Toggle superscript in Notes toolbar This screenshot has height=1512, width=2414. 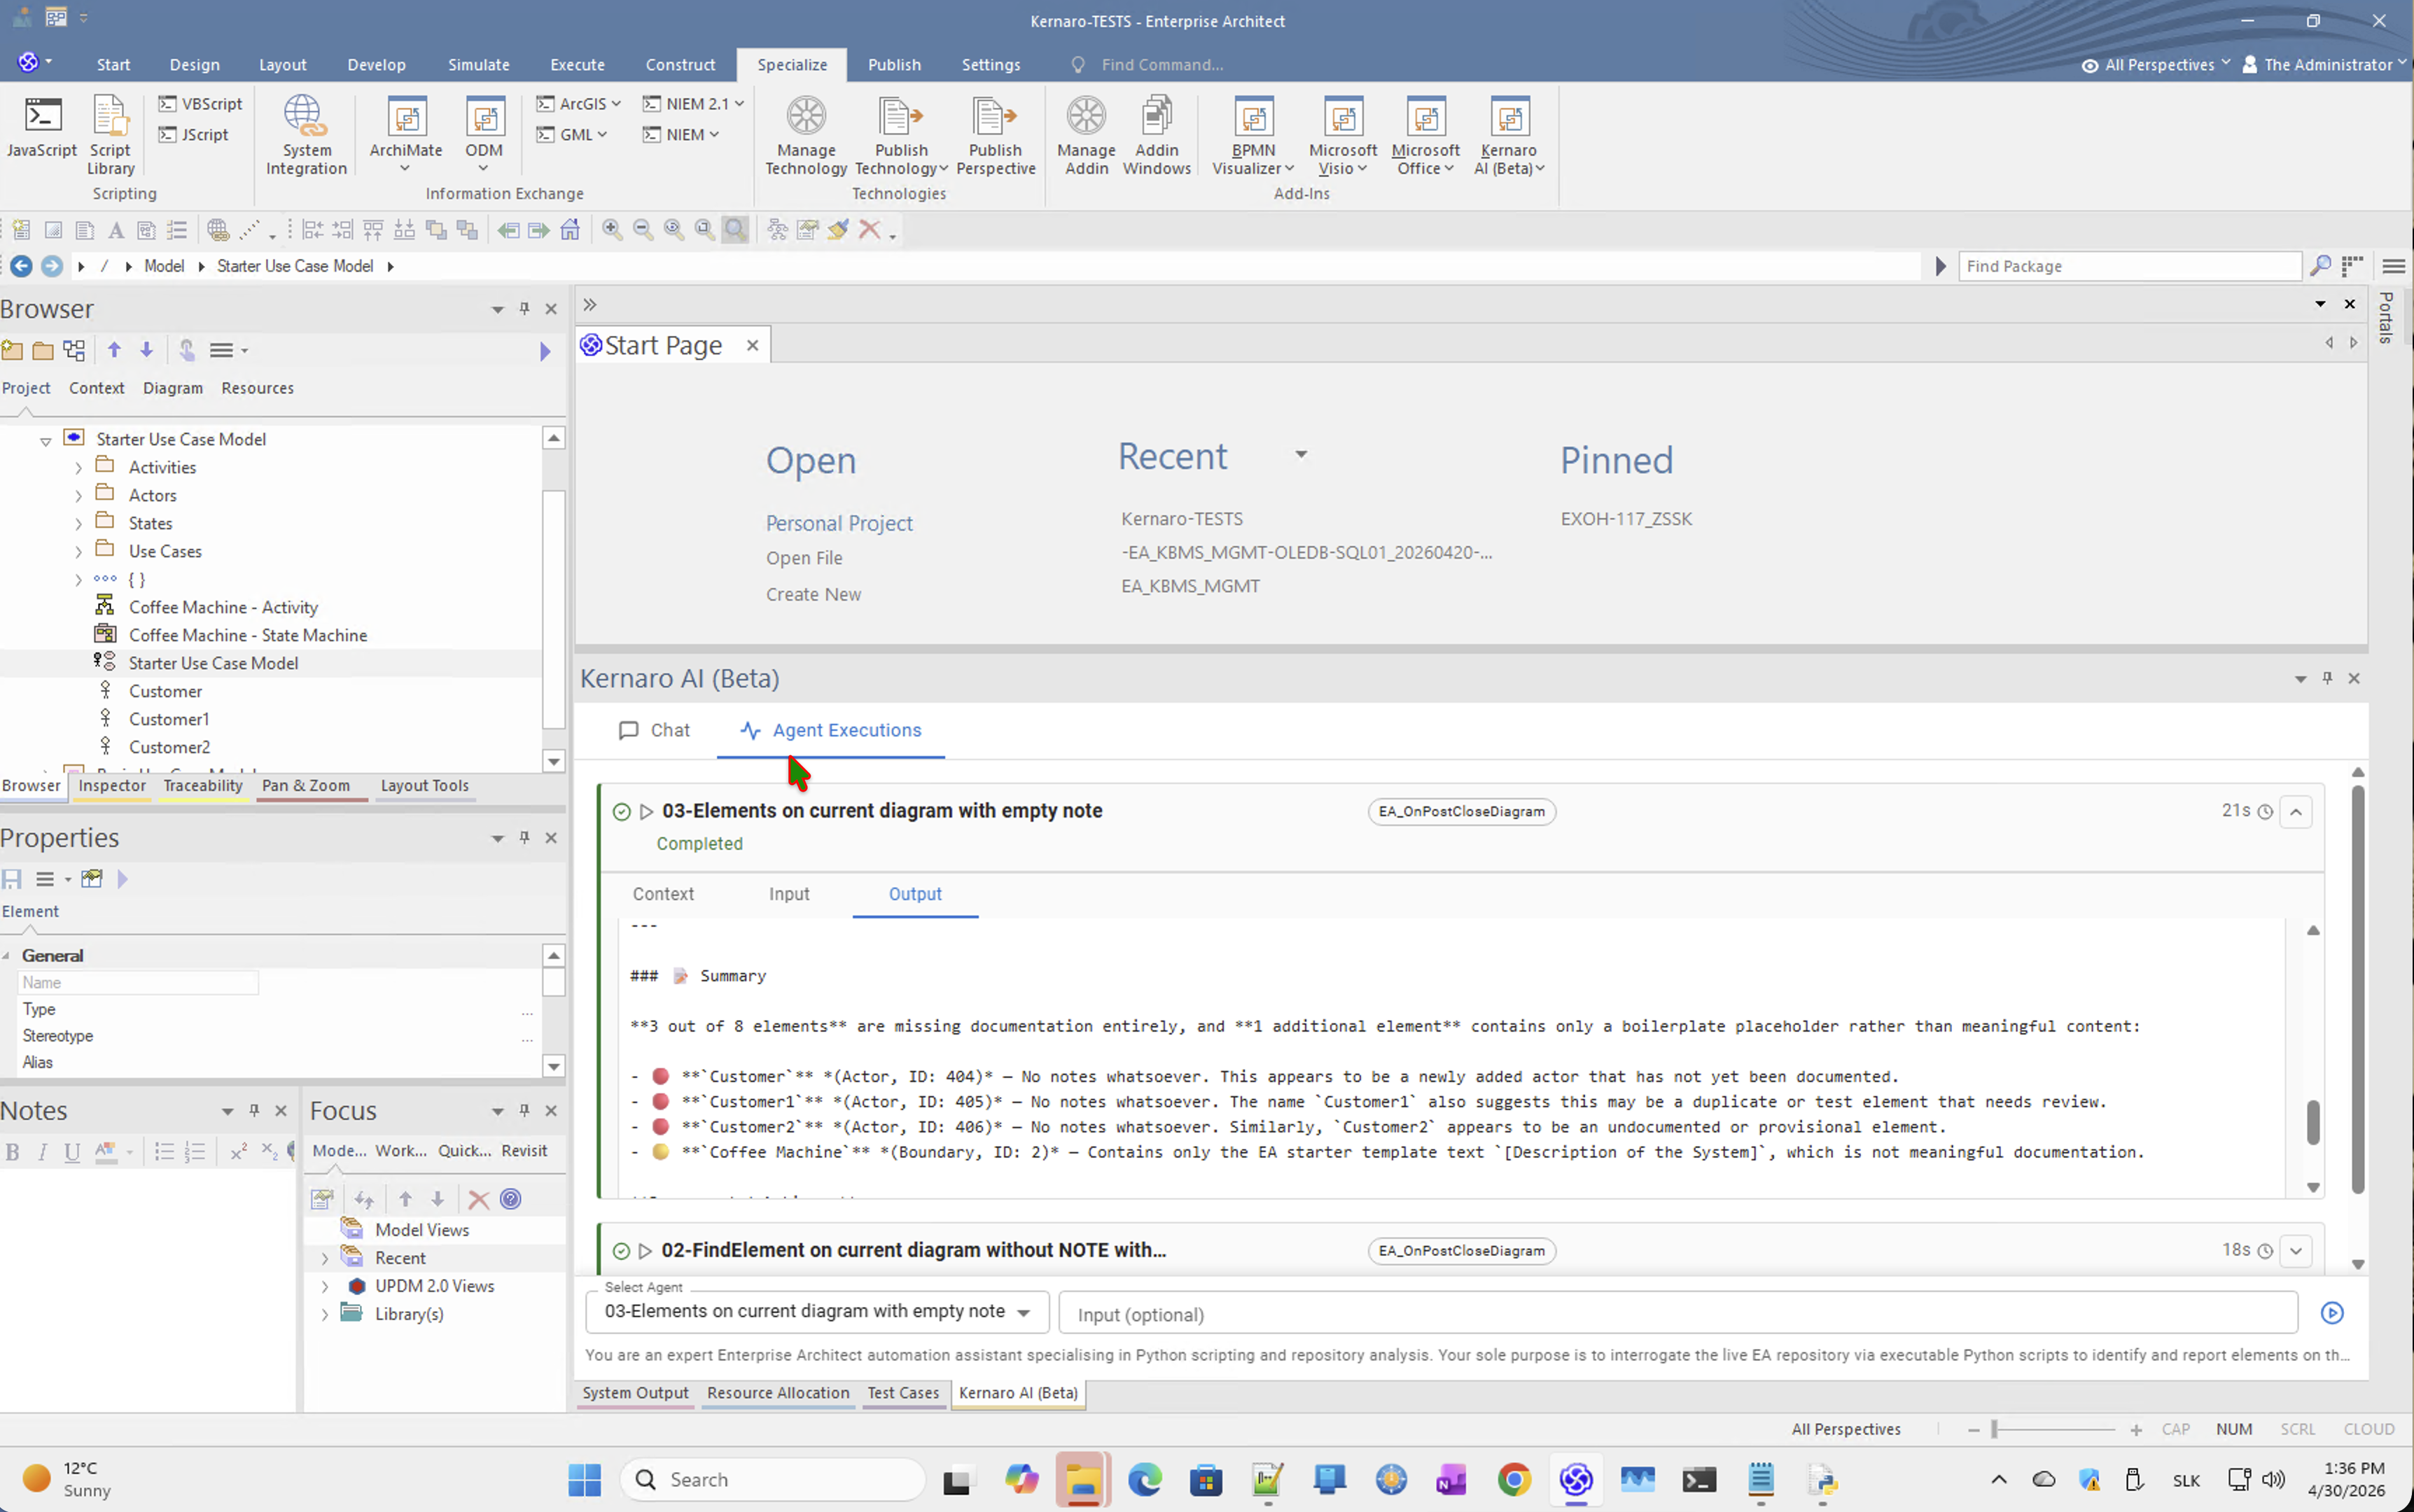pos(238,1152)
